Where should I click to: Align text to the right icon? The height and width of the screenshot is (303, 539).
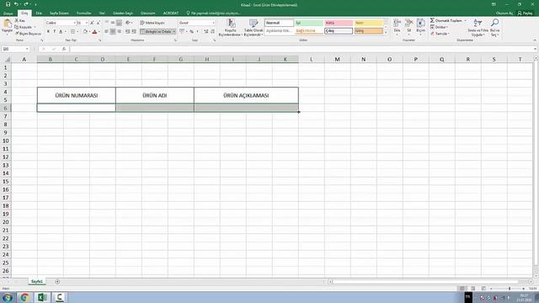click(x=120, y=31)
